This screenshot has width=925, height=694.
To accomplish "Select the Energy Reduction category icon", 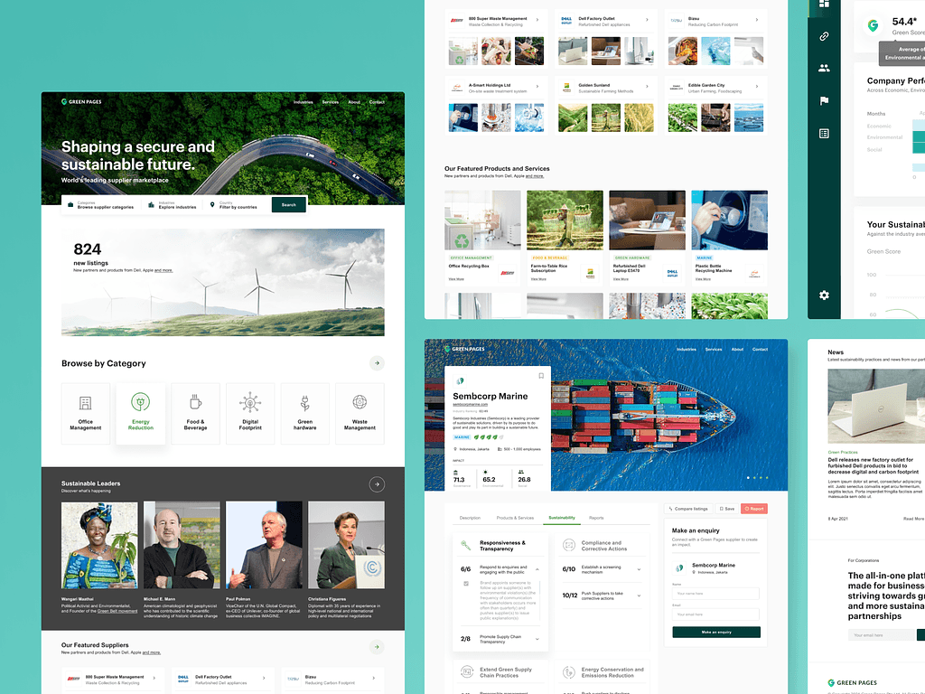I will click(141, 402).
